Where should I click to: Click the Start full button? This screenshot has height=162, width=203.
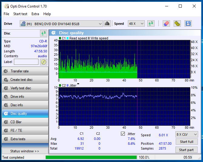click(x=187, y=142)
